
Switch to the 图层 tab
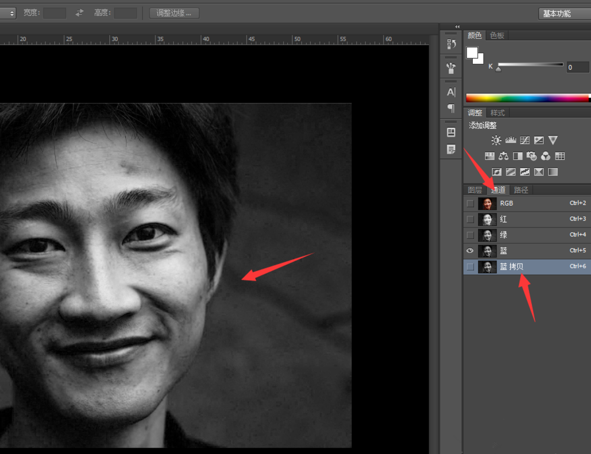coord(475,190)
